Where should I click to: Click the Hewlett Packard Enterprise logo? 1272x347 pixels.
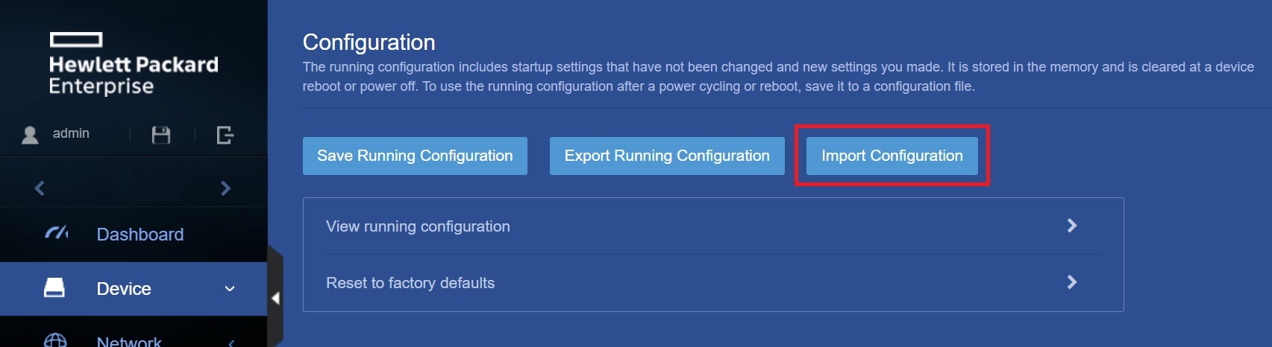click(x=134, y=64)
